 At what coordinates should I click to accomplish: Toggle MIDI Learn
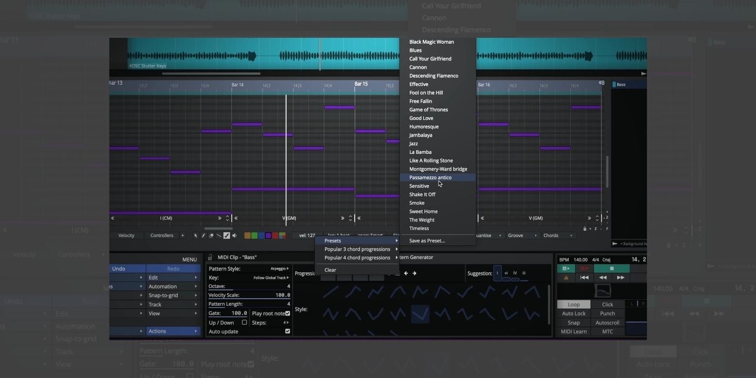pos(573,332)
